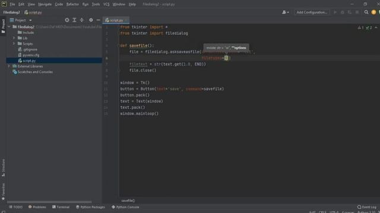
Task: Open the Window menu
Action: tap(119, 4)
